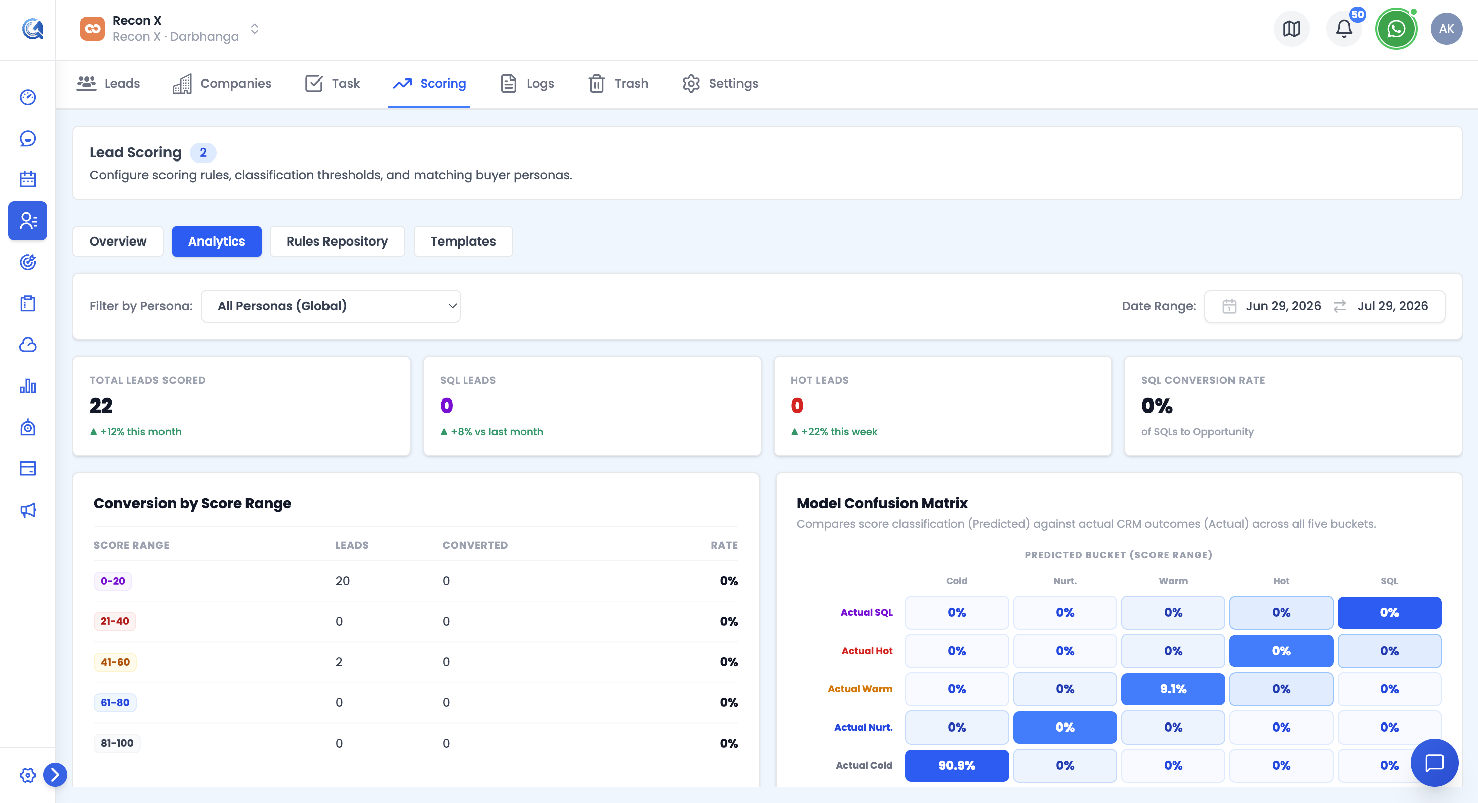The width and height of the screenshot is (1478, 803).
Task: Open the clipboard sidebar icon
Action: [28, 303]
